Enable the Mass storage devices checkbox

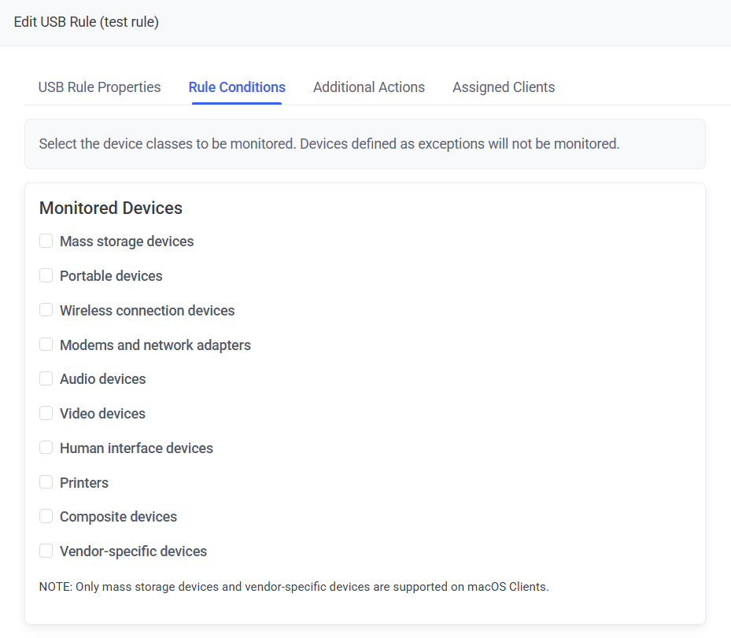coord(46,242)
